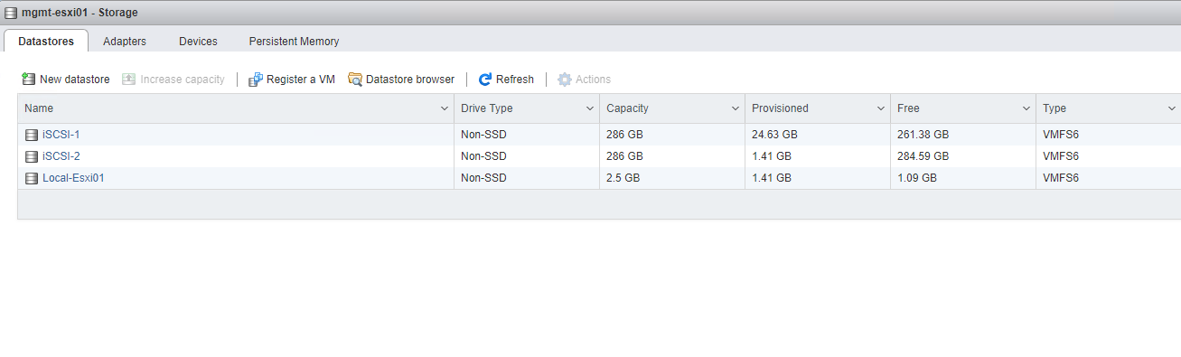Click 286 GB capacity in iSCSI-2 row
Viewport: 1181px width, 357px height.
pos(624,156)
